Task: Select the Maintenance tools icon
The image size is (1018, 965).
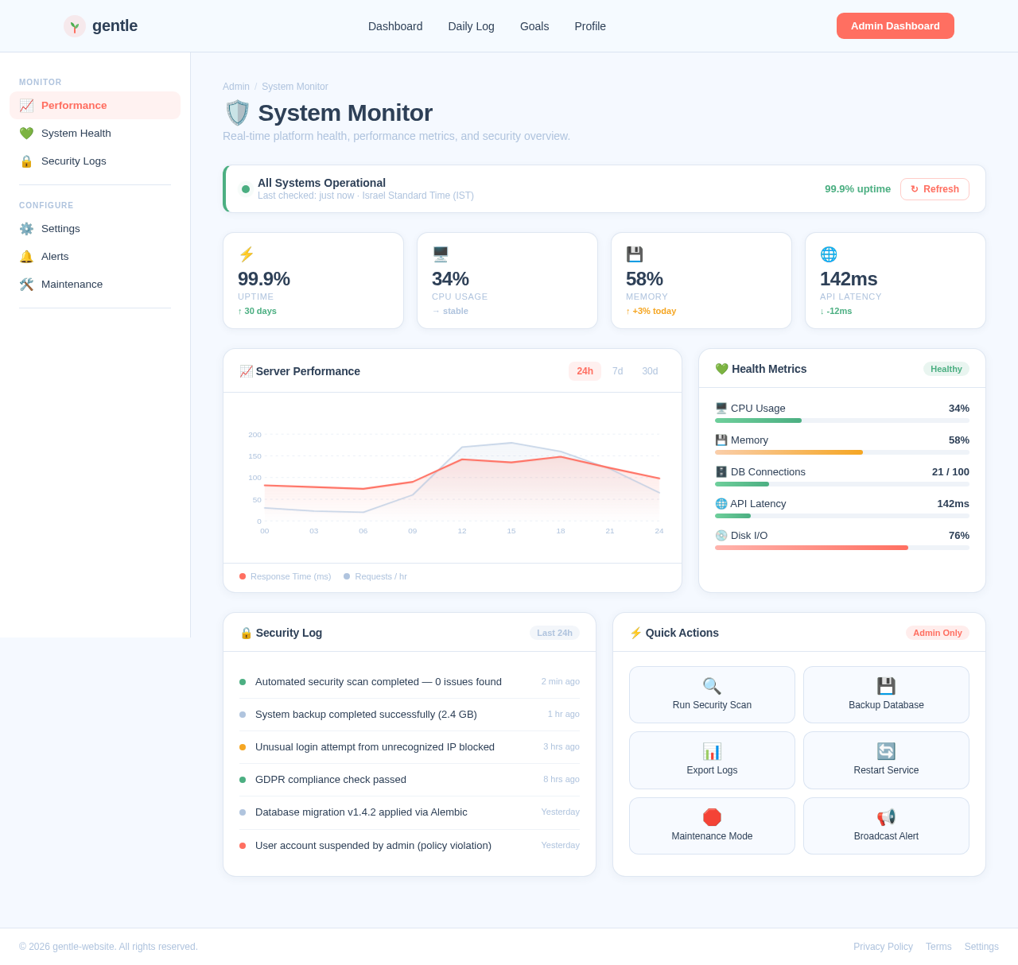Action: tap(26, 284)
